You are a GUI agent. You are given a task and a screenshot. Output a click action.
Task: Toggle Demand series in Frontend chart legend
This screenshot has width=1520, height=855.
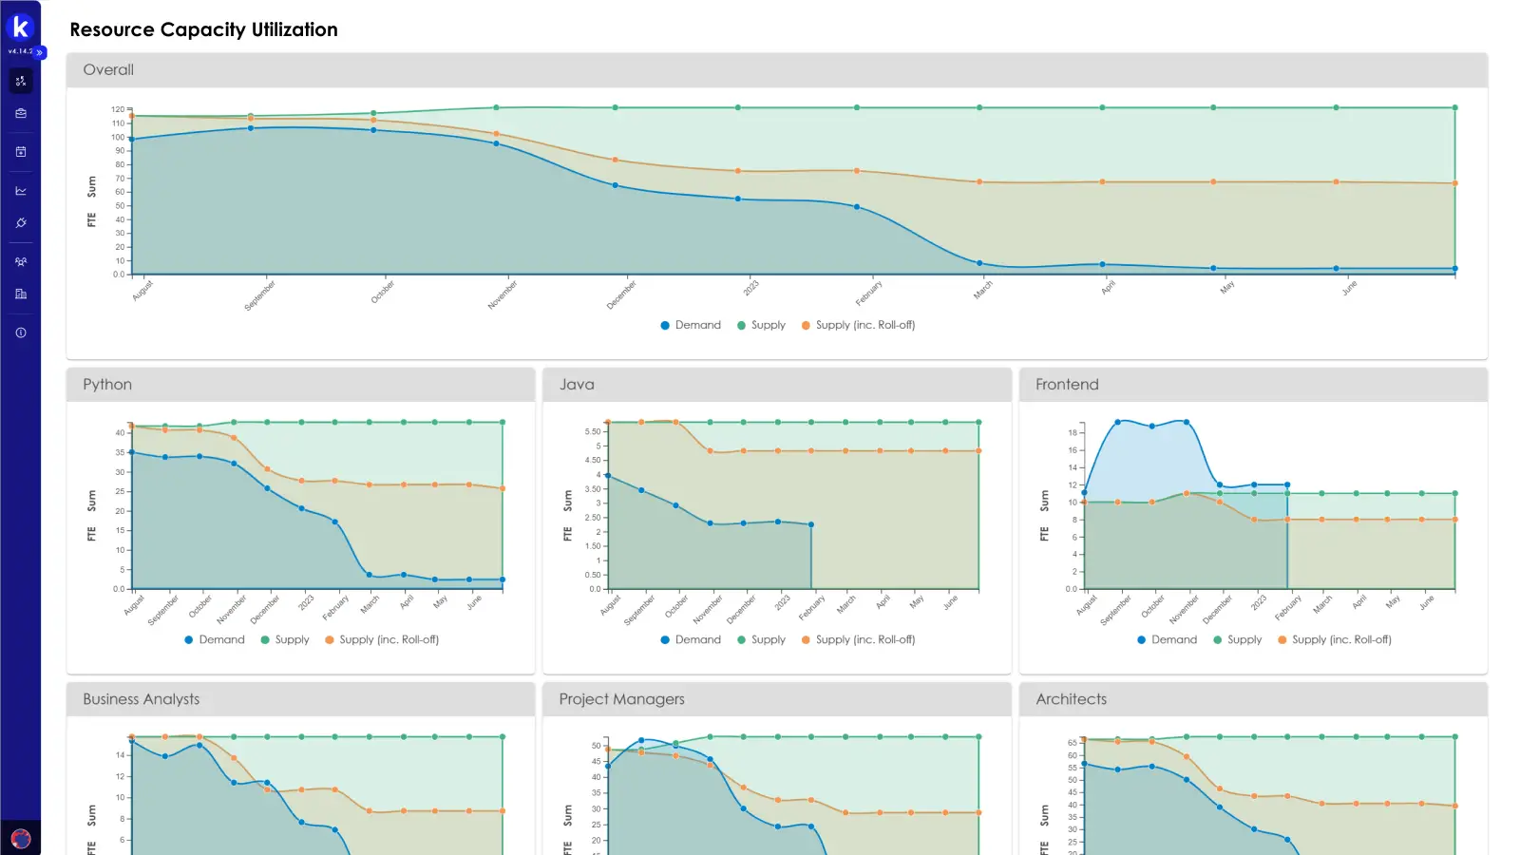[x=1167, y=639]
